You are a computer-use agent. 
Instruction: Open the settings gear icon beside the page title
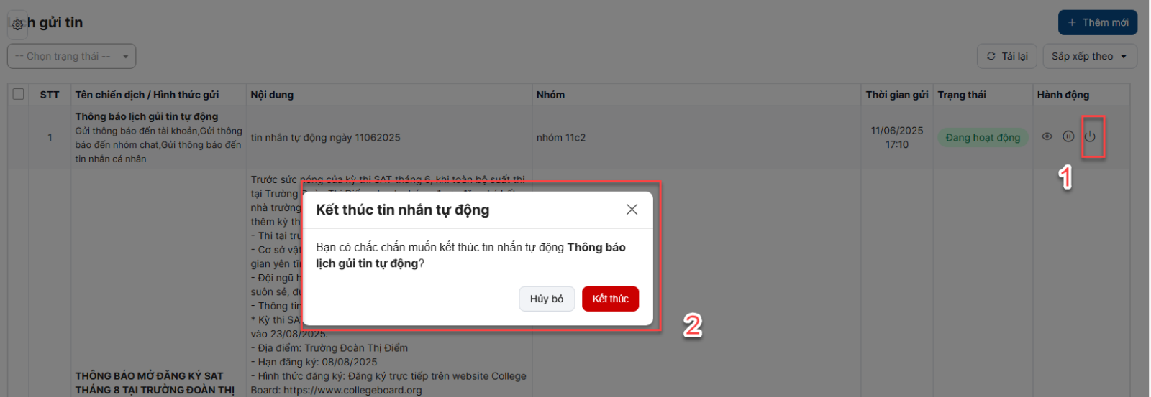click(x=17, y=24)
